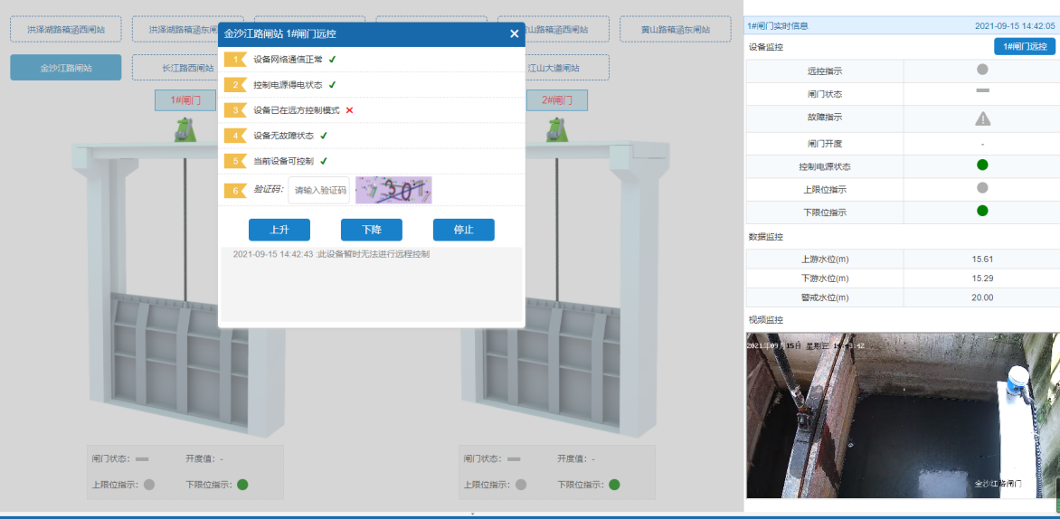The width and height of the screenshot is (1060, 519).
Task: Switch to 黄山路箱涵东闸站 station tab
Action: point(675,30)
